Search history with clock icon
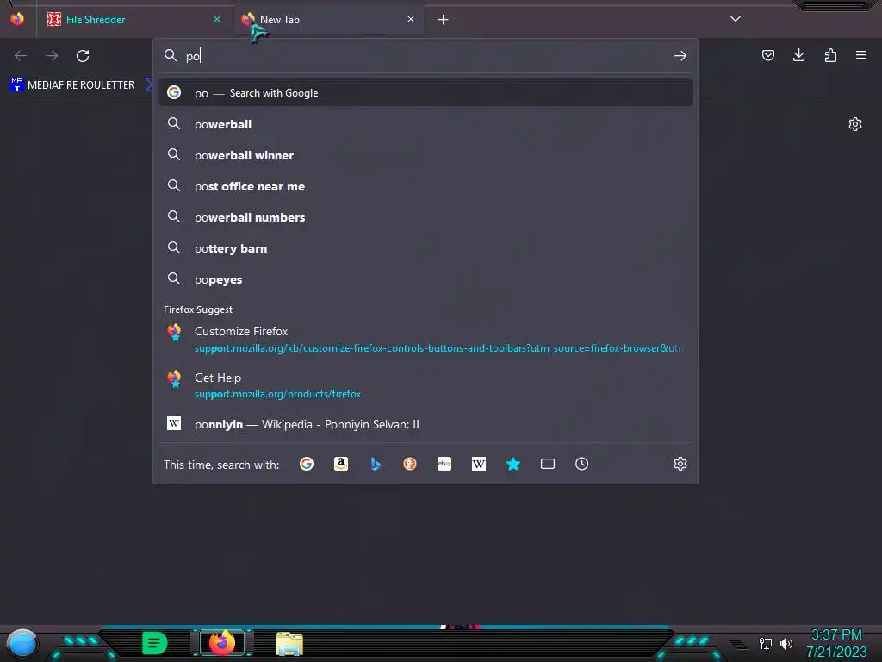Image resolution: width=882 pixels, height=662 pixels. click(x=581, y=464)
